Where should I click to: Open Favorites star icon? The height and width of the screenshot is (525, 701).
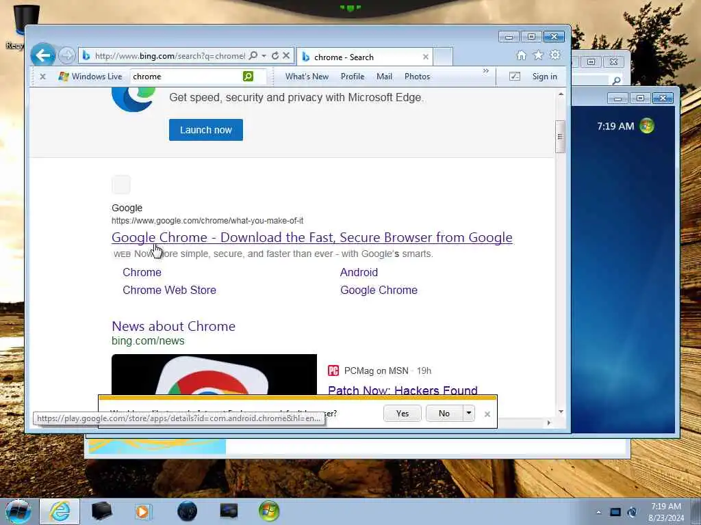tap(538, 55)
